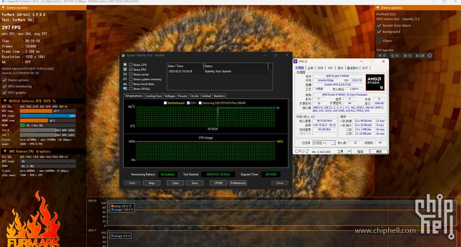The image size is (461, 247).
Task: Open the OSI bgcolor color swatch
Action: [430, 55]
